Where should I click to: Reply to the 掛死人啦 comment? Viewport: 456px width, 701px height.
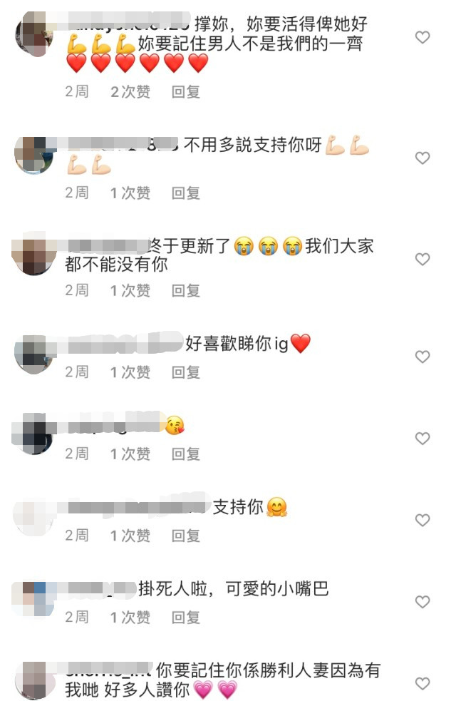coord(186,618)
